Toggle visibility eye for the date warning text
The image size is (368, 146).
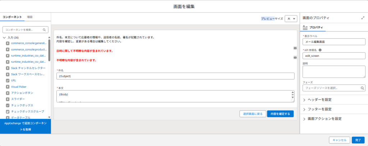click(x=295, y=48)
